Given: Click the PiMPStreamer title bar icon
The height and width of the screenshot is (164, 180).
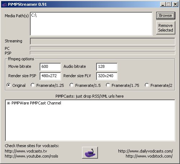Looking at the screenshot, I should [5, 4].
